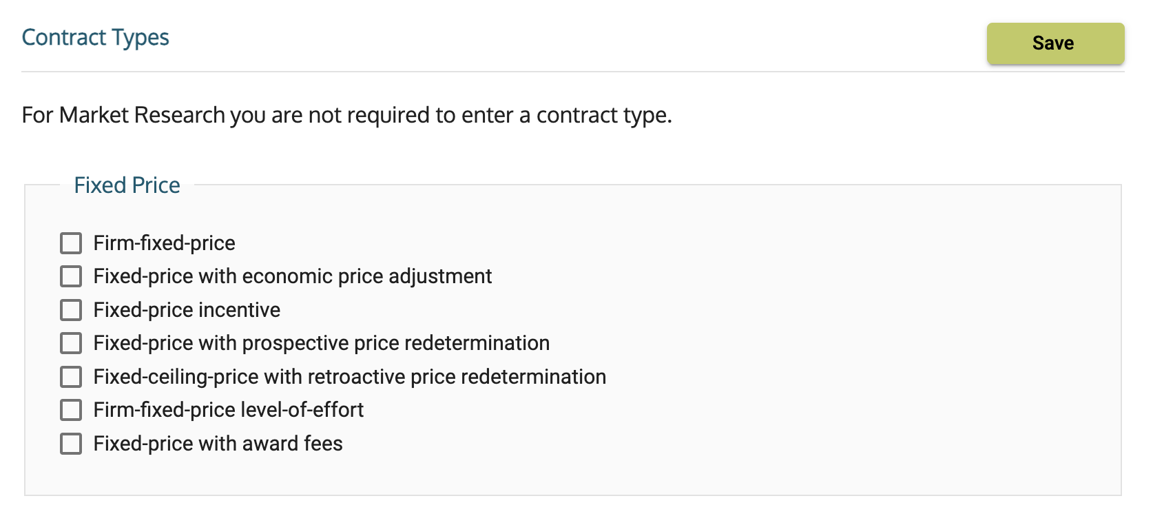Tick the Fixed-price incentive checkbox

coord(71,310)
